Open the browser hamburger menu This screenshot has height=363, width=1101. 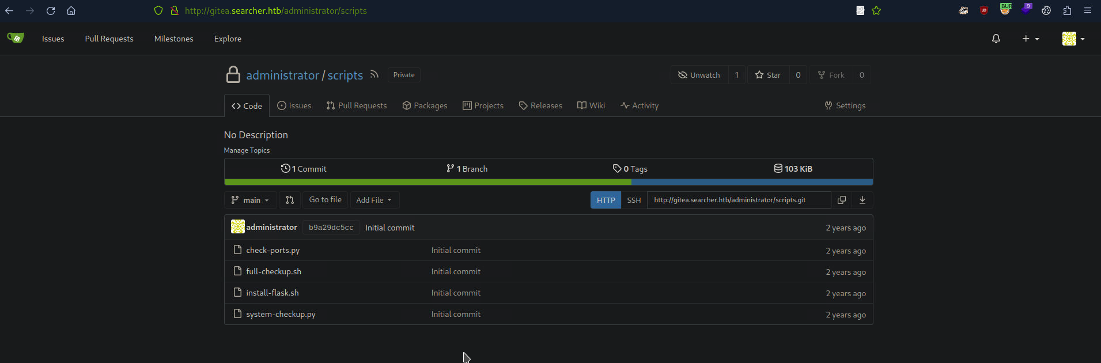pos(1088,10)
